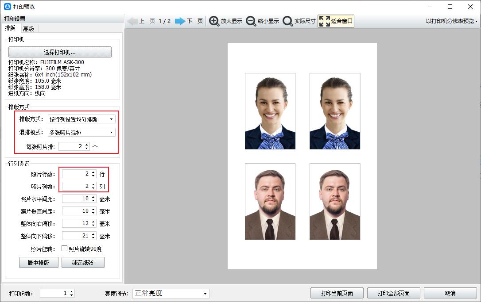Screen dimensions: 481x302
Task: Enable rotate photo 90 degrees checkbox
Action: pos(64,248)
